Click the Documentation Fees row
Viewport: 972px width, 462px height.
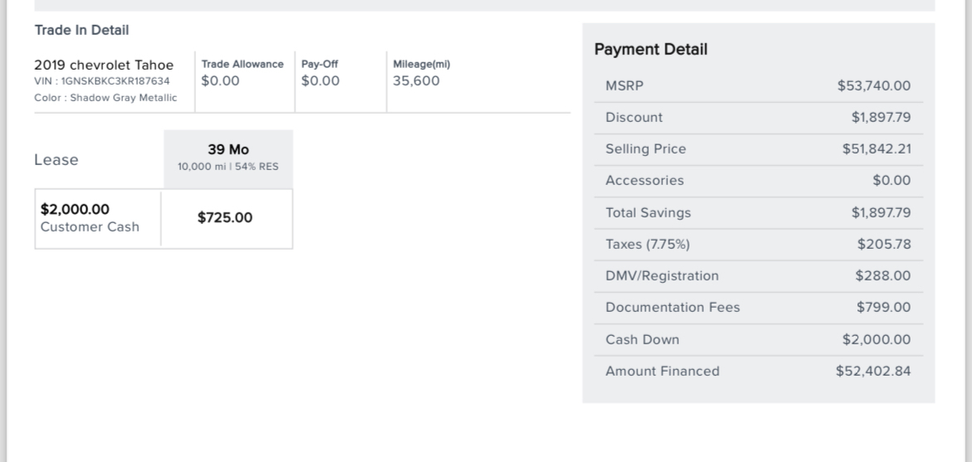(758, 307)
